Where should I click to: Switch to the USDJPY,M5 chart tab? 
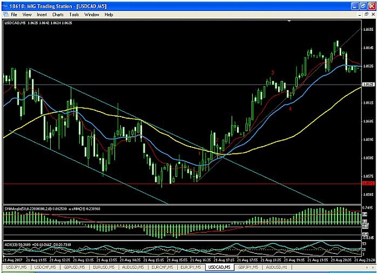pyautogui.click(x=16, y=267)
